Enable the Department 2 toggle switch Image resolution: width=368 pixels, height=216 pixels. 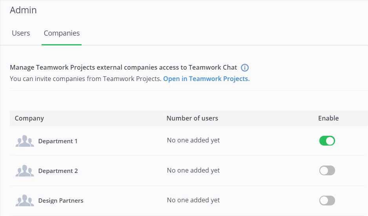point(327,171)
